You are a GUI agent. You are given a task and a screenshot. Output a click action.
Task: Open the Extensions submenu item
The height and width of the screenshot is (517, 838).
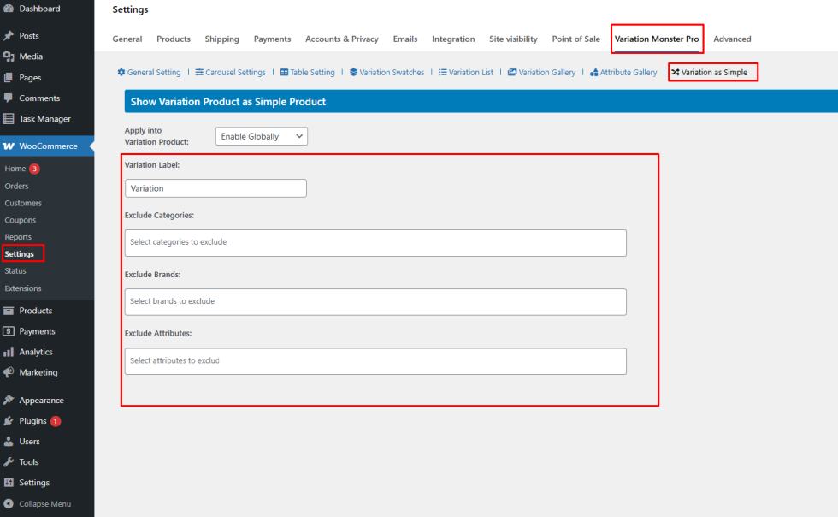pyautogui.click(x=23, y=288)
